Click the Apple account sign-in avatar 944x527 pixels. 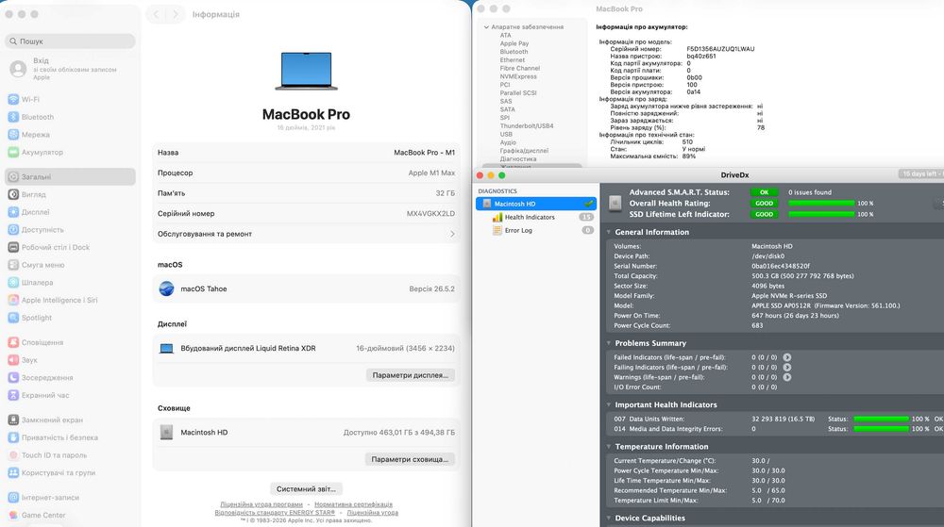[x=18, y=69]
